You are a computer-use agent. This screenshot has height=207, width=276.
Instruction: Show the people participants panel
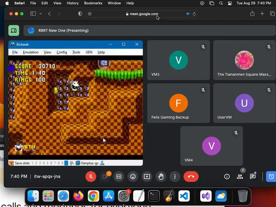(x=240, y=176)
